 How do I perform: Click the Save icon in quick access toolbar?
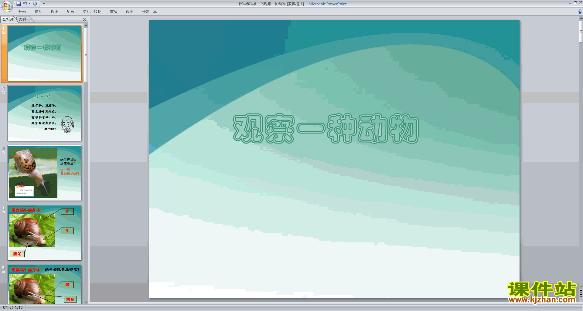[x=19, y=4]
